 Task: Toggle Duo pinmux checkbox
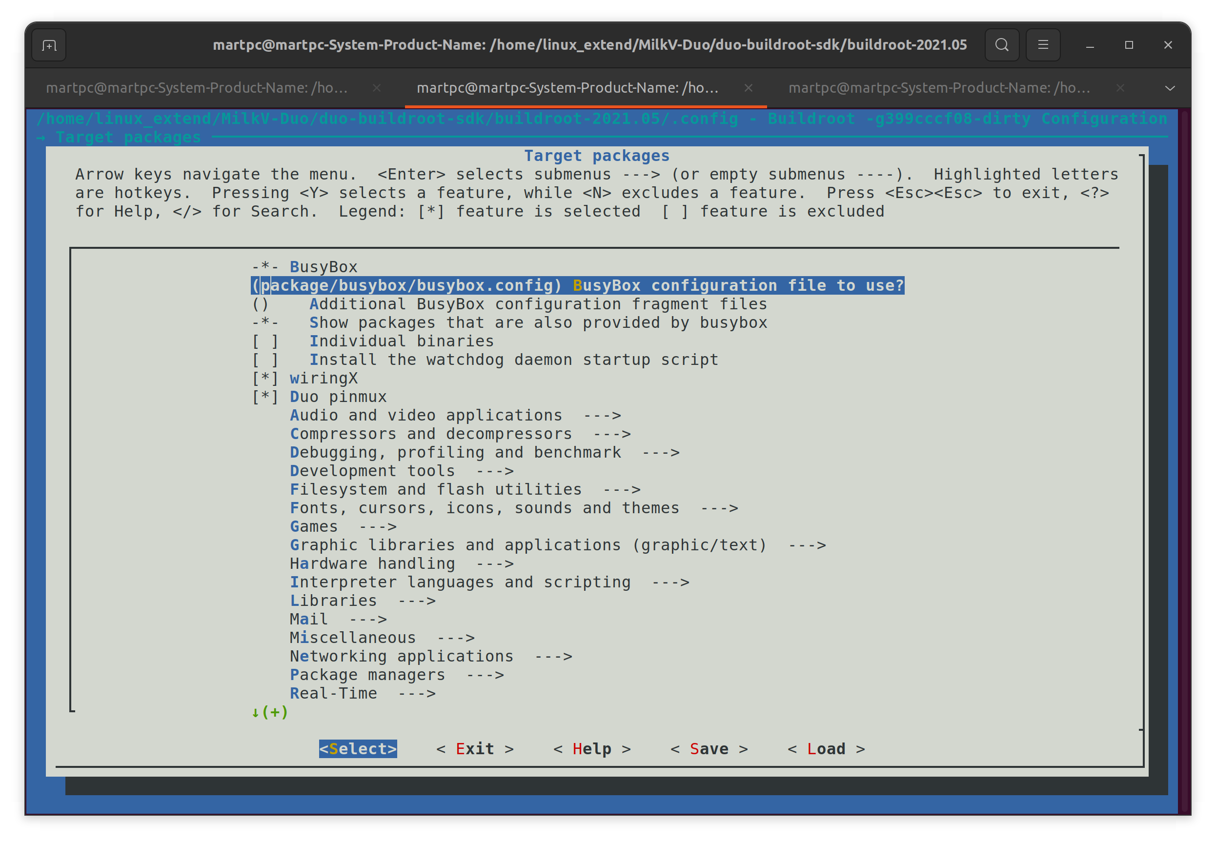point(265,397)
